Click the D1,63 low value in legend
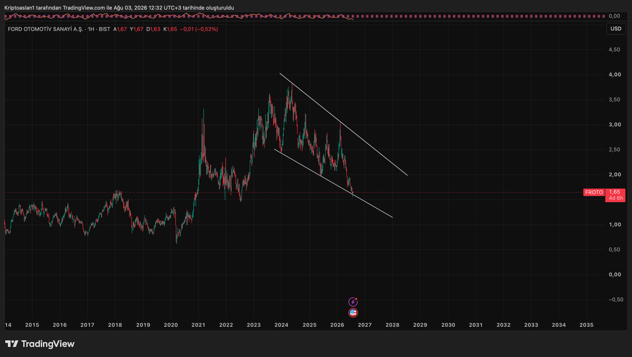This screenshot has width=632, height=357. [154, 29]
